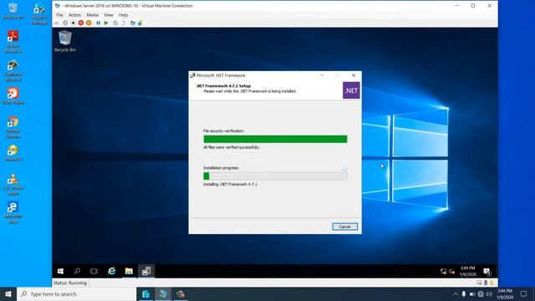
Task: Select Google Chrome desktop shortcut
Action: click(13, 127)
